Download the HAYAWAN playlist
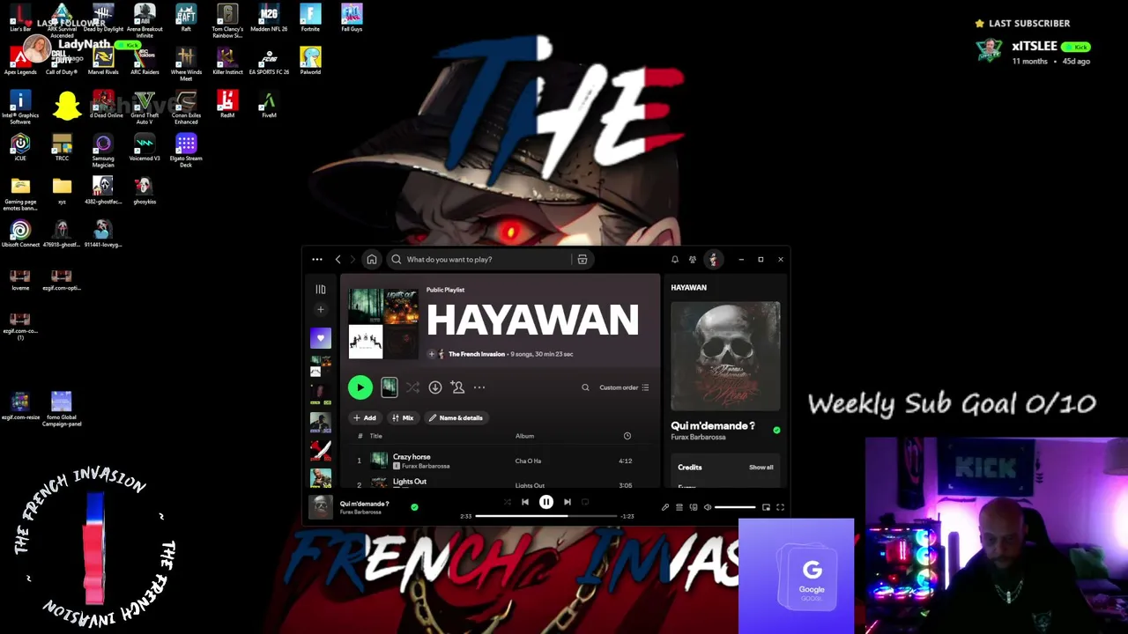Viewport: 1128px width, 634px height. [x=435, y=387]
